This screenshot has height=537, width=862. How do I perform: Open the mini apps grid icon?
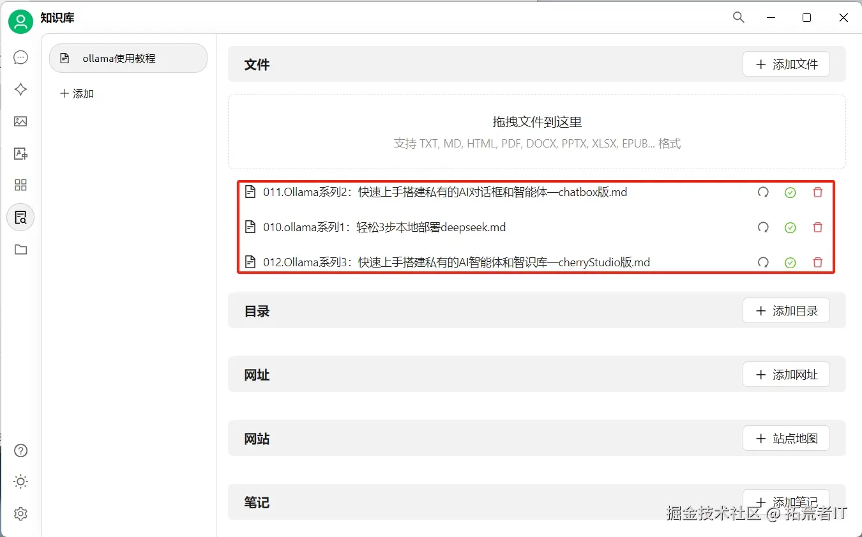pyautogui.click(x=20, y=185)
